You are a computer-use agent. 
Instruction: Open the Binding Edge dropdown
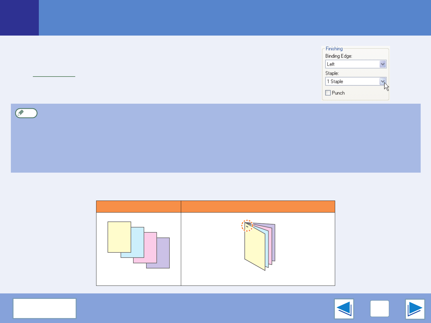pyautogui.click(x=383, y=64)
